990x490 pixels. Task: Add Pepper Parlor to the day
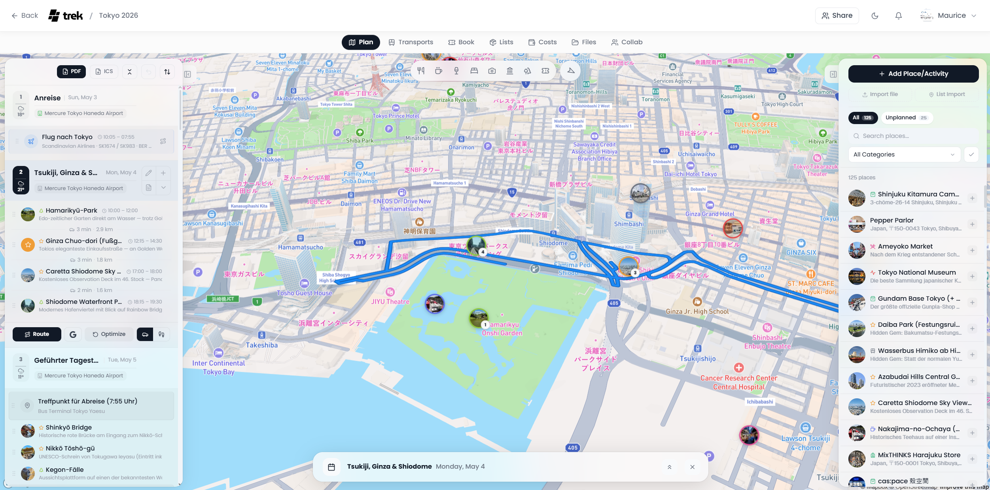pyautogui.click(x=972, y=224)
